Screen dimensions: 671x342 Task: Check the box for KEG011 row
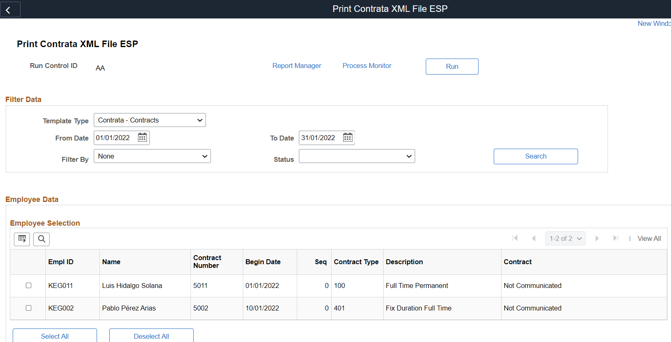tap(29, 285)
